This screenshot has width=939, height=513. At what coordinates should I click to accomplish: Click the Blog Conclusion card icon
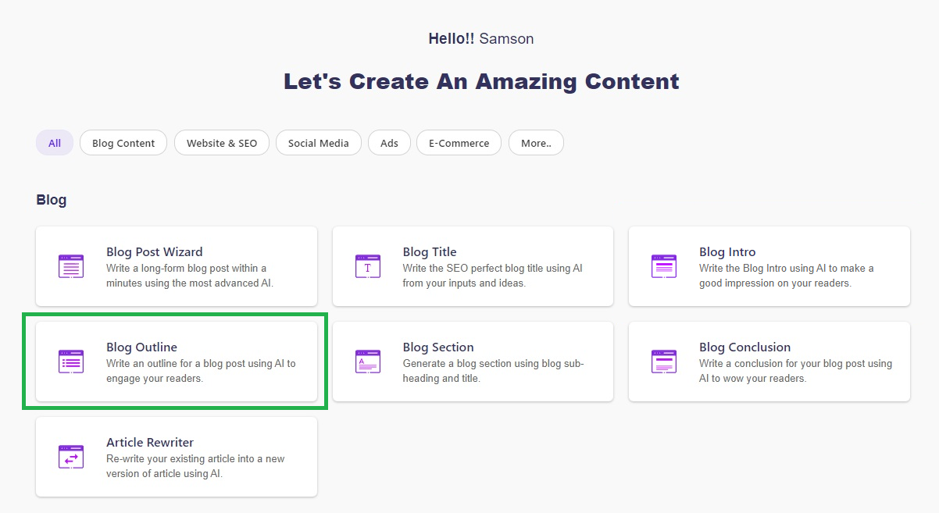pos(663,361)
